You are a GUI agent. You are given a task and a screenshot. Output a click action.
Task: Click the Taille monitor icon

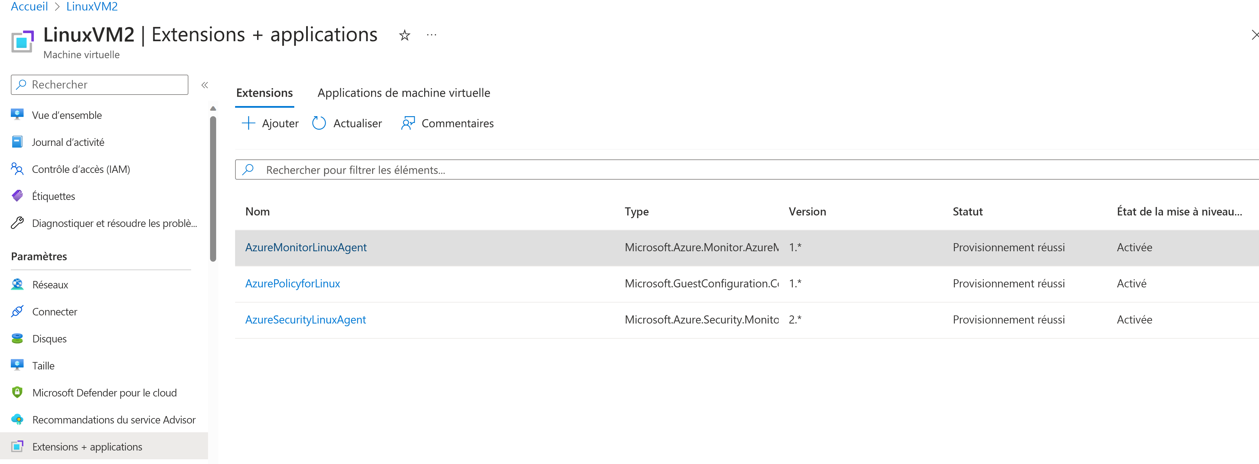(17, 365)
